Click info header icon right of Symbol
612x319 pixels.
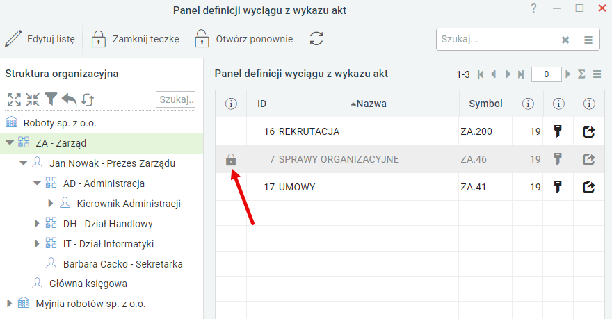click(x=528, y=104)
